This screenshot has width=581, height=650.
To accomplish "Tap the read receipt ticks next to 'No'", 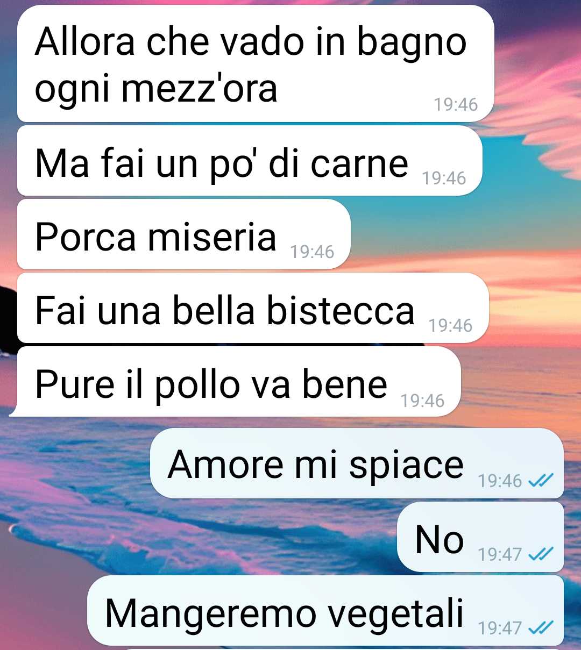I will click(541, 554).
